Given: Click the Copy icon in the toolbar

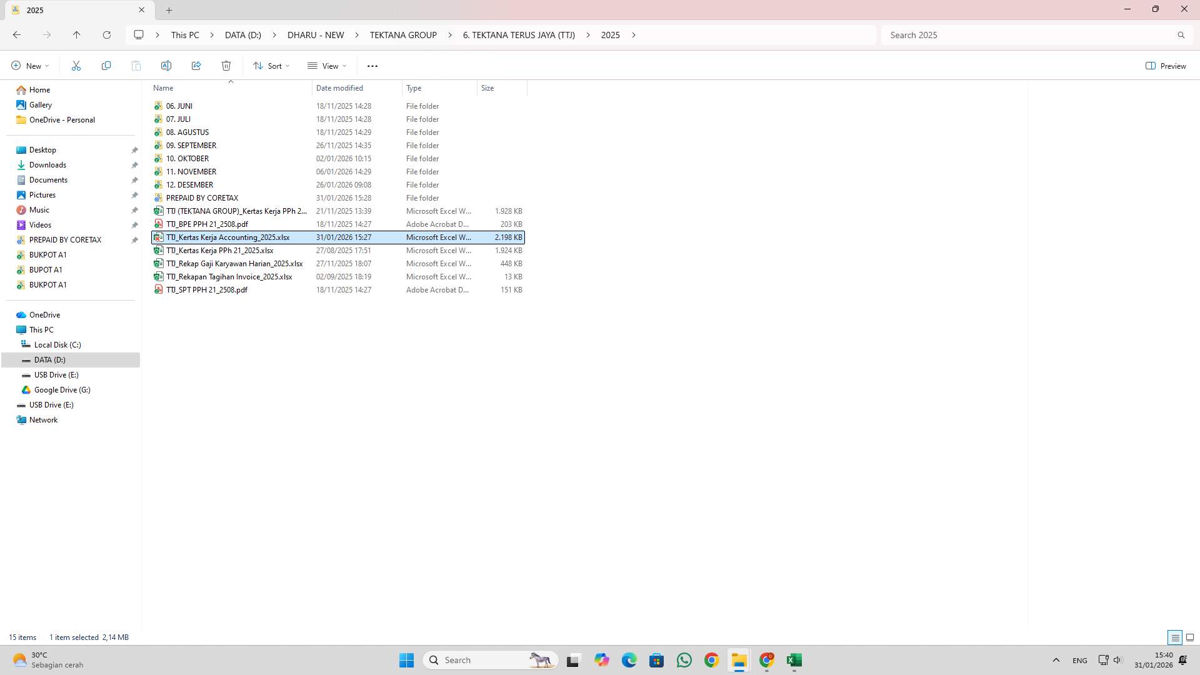Looking at the screenshot, I should click(106, 66).
